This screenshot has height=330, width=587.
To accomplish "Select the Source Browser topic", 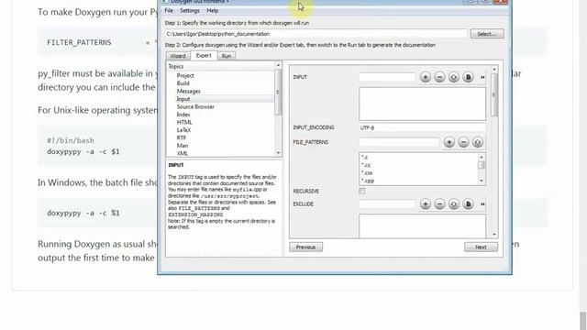I will (x=195, y=106).
